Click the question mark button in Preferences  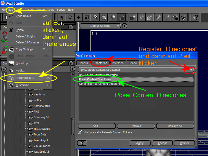point(82,143)
